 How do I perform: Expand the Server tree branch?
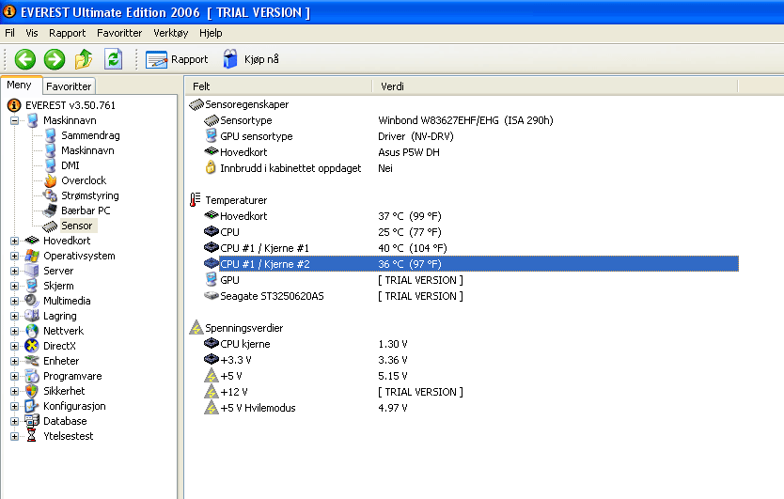coord(14,271)
